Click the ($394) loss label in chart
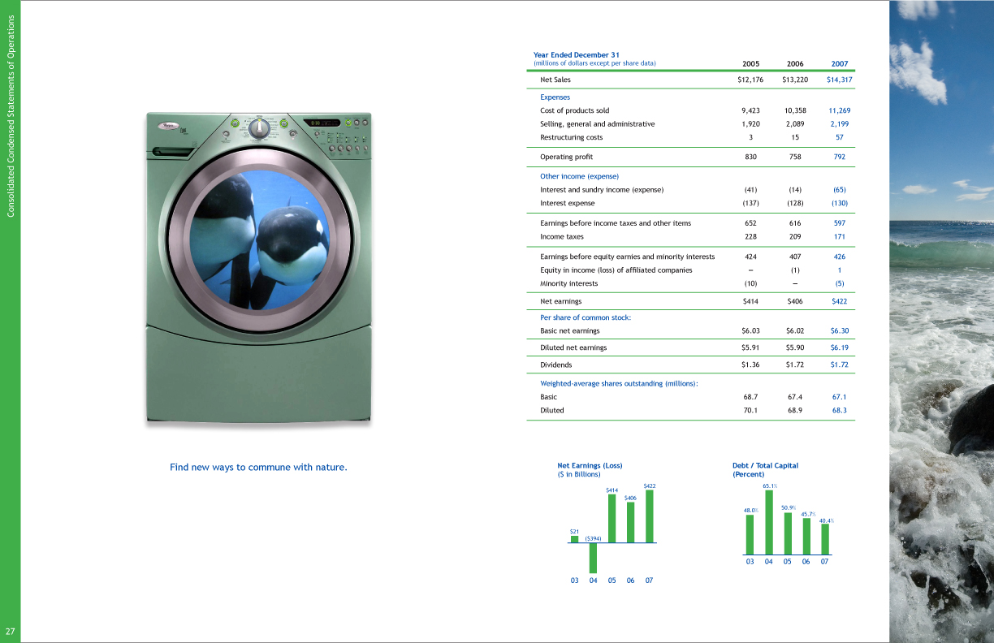The height and width of the screenshot is (643, 994). [x=593, y=538]
